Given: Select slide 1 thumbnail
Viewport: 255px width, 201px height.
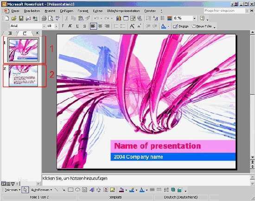Looking at the screenshot, I should tap(24, 50).
